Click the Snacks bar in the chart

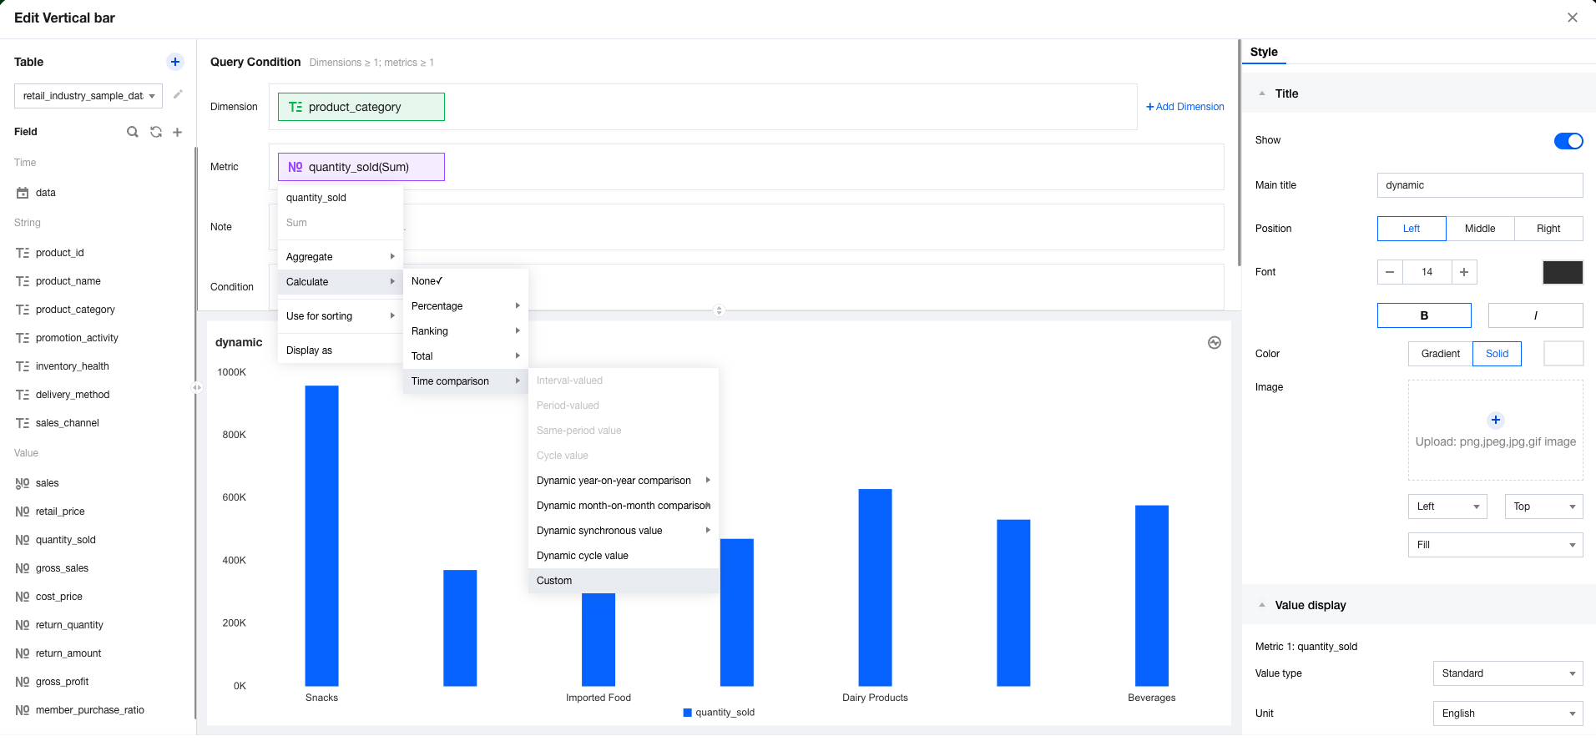[321, 536]
